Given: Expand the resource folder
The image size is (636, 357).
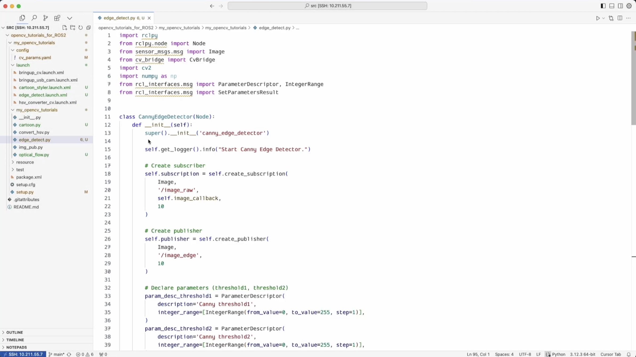Looking at the screenshot, I should (25, 162).
